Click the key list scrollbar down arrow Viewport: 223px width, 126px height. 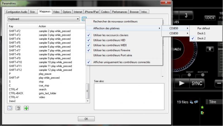(x=88, y=101)
